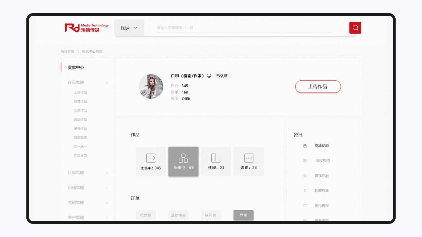Open the 仓库中: 69 works card
This screenshot has width=422, height=237.
coord(183,161)
